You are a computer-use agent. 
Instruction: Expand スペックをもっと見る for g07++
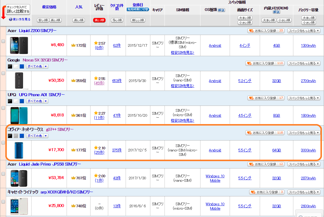click(304, 133)
